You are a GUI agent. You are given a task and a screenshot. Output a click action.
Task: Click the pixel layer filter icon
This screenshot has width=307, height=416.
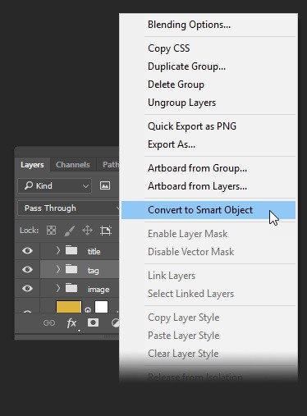pyautogui.click(x=105, y=185)
